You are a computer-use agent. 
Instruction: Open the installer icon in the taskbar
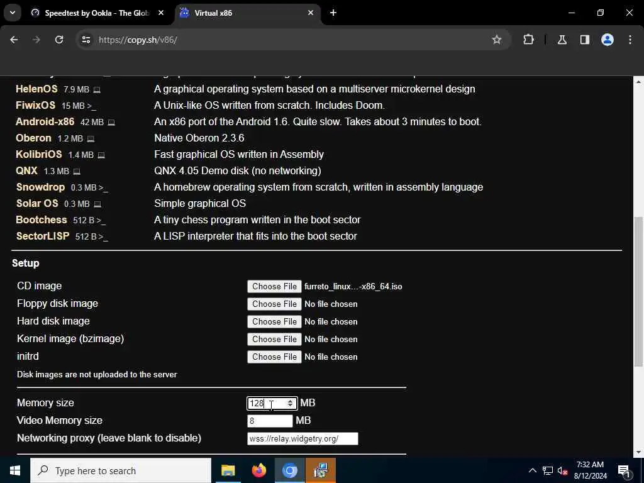(321, 470)
